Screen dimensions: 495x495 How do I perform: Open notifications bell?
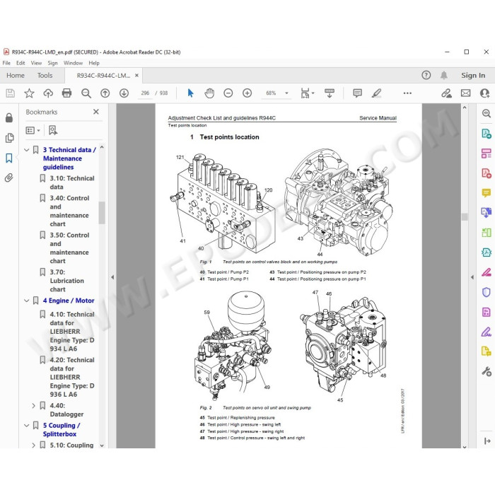444,75
